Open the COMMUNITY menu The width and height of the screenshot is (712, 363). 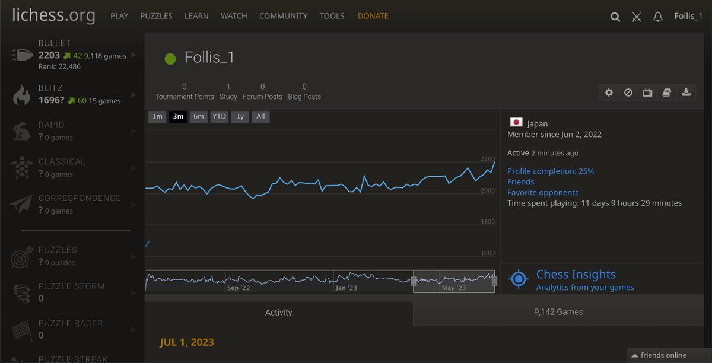283,16
